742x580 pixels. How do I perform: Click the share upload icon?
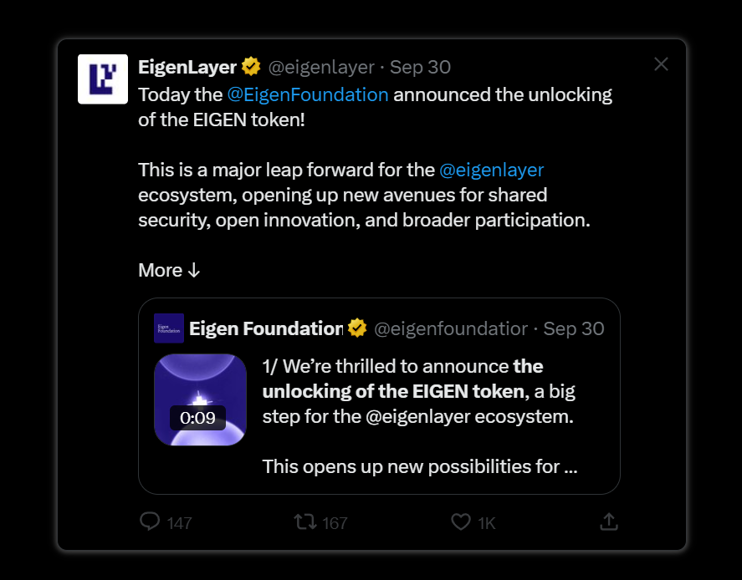609,521
